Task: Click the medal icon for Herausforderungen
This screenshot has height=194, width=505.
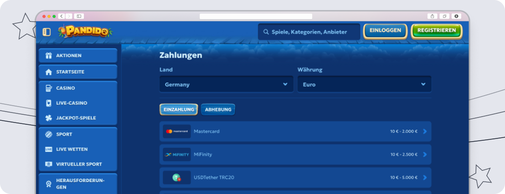Action: (x=49, y=184)
